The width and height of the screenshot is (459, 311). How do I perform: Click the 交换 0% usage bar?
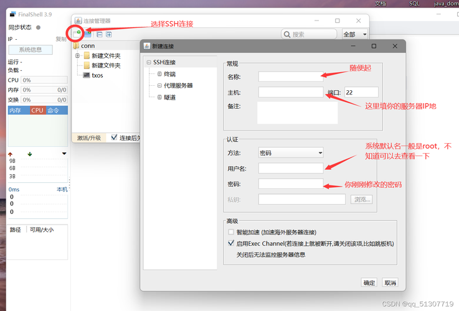click(44, 100)
